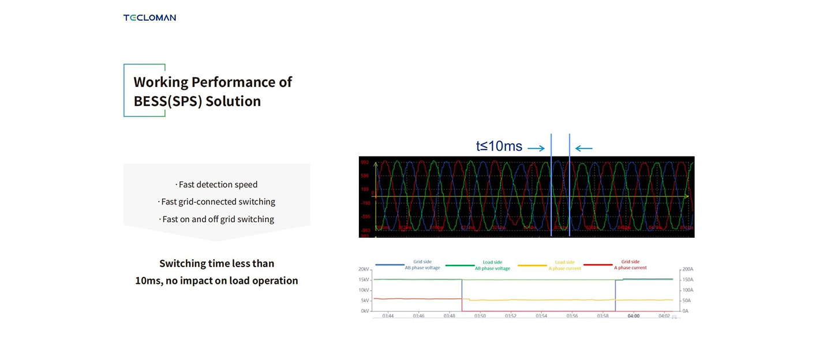The image size is (831, 357).
Task: Select the t≤10ms label
Action: (499, 146)
